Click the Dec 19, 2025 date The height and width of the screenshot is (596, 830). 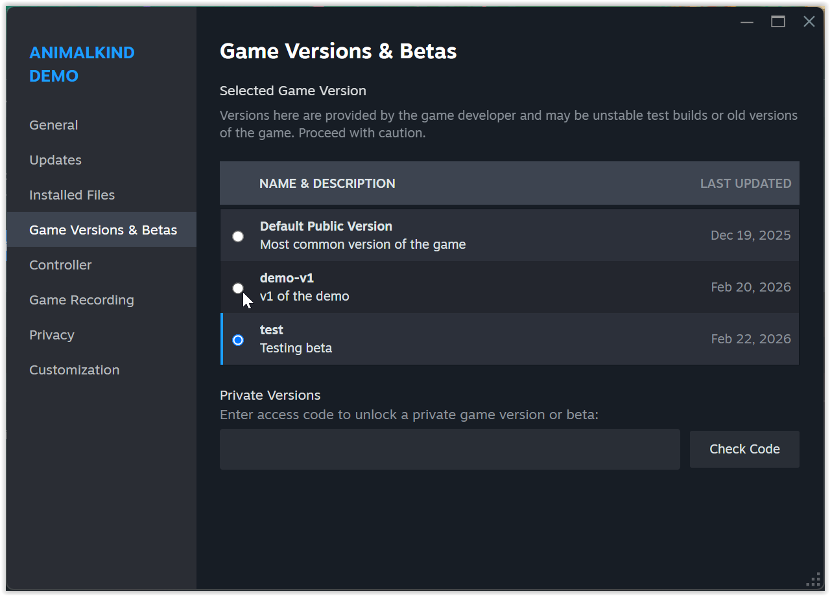coord(750,235)
